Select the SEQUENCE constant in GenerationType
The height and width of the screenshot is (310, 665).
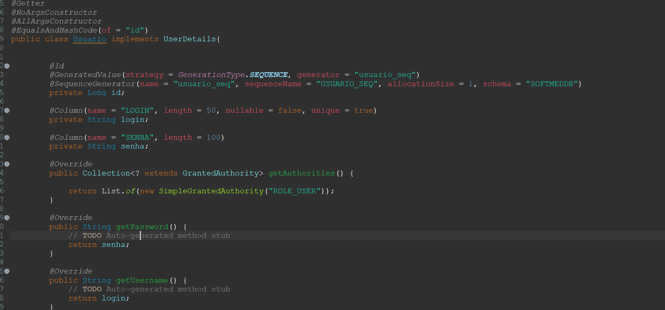point(269,75)
